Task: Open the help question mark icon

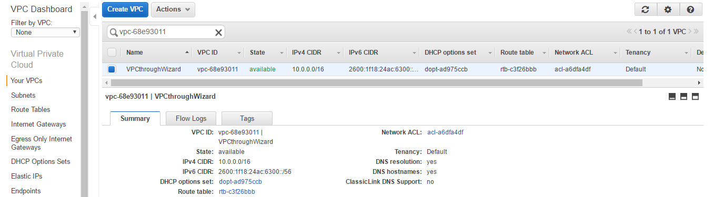Action: coord(691,9)
